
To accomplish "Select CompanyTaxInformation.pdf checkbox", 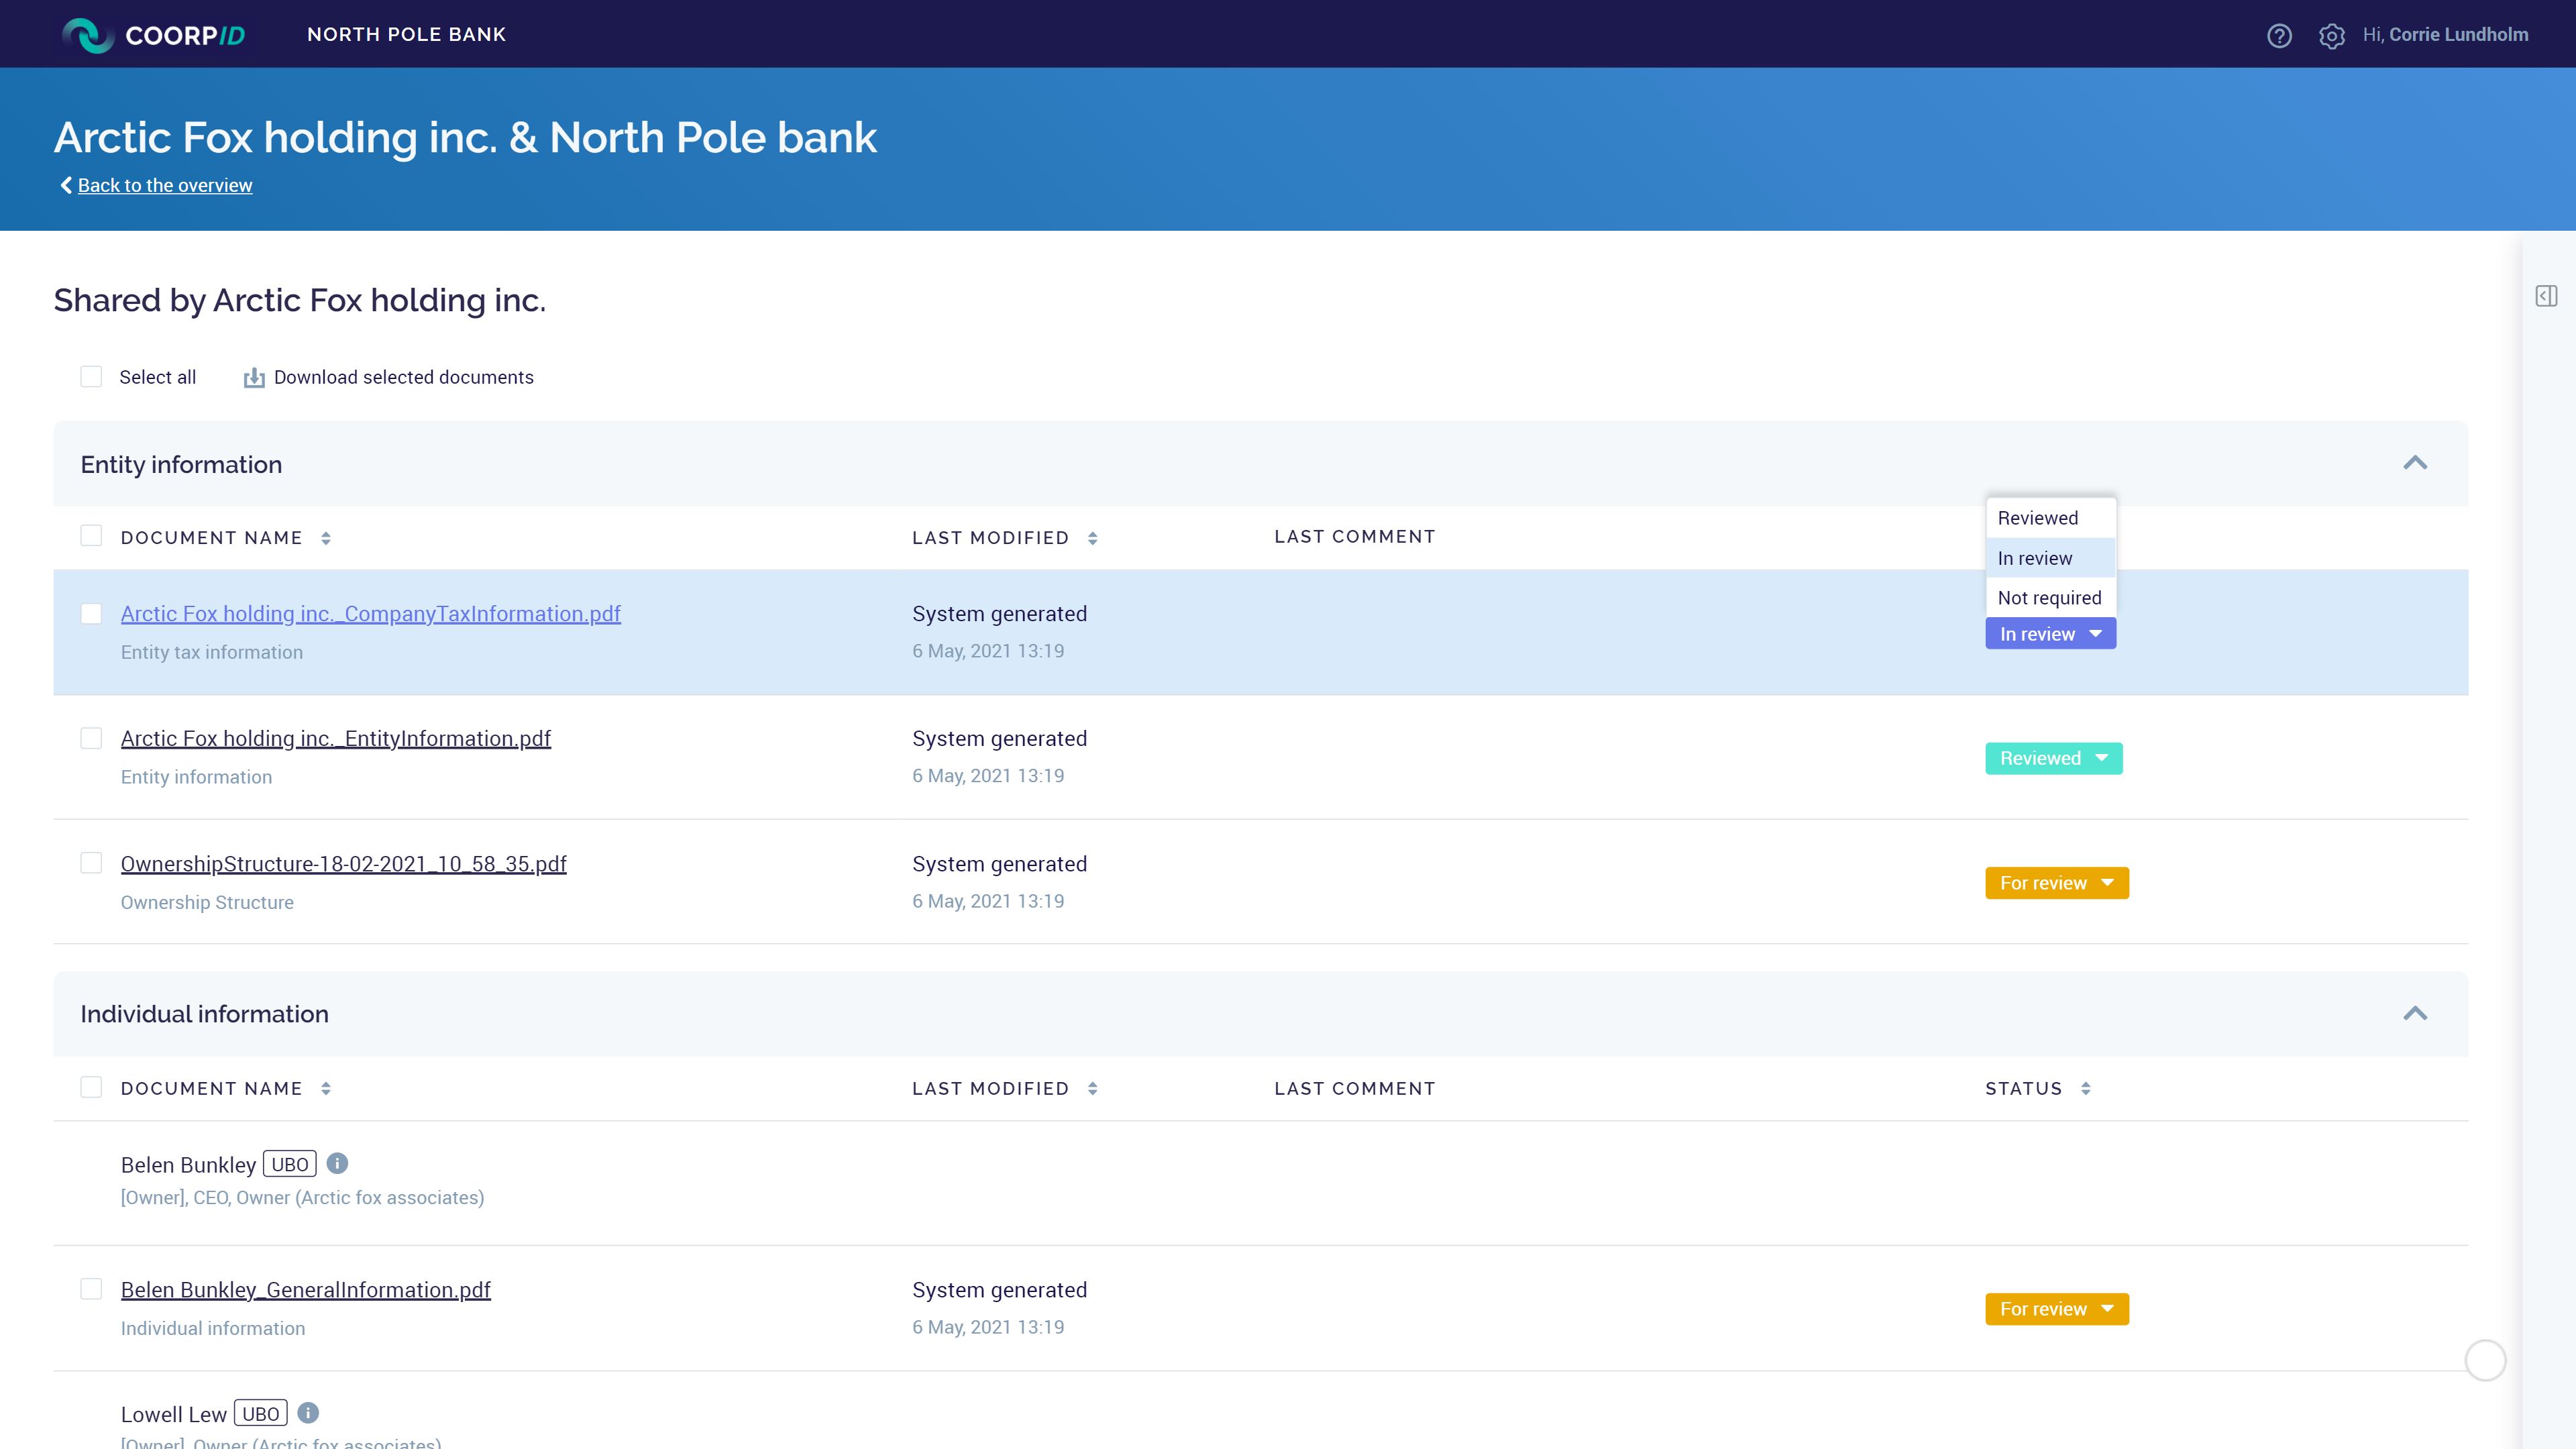I will point(91,613).
